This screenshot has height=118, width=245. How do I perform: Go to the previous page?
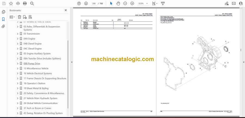click(x=79, y=4)
